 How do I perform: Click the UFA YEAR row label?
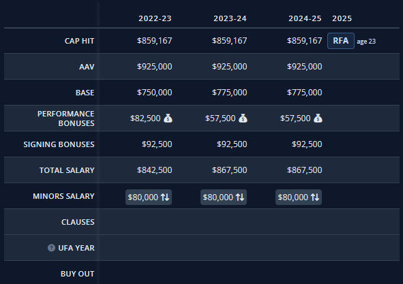(76, 248)
